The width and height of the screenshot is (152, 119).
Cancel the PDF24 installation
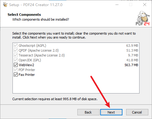137,112
